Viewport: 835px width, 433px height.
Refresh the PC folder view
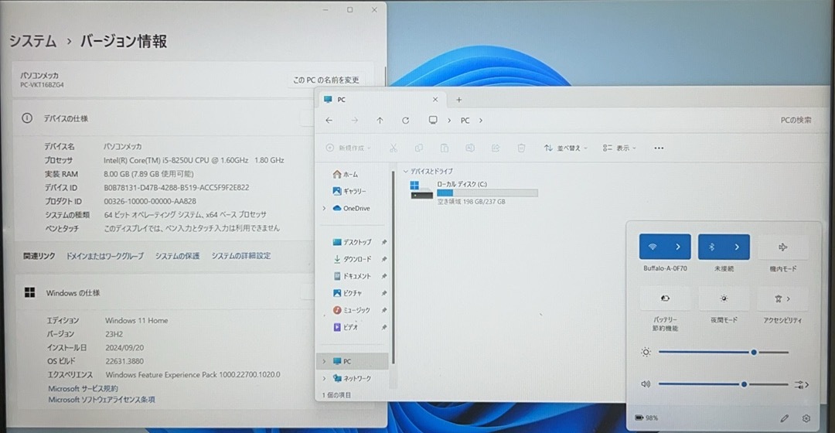(x=405, y=121)
